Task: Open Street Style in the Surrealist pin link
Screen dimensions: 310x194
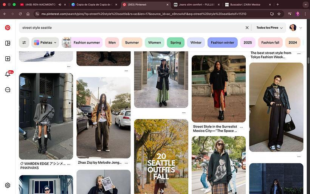Action: (x=215, y=129)
